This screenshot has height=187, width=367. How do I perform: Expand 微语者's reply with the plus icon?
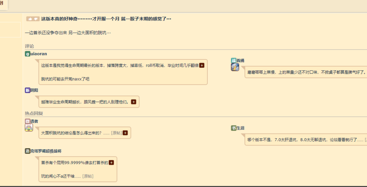point(125,133)
